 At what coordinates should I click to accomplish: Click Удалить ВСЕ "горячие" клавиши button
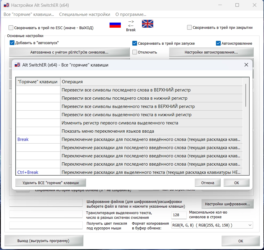click(x=50, y=183)
